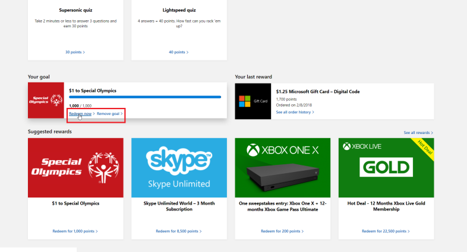Click 'Hot Deal - 12 Months Xbox Live Gold' title
Image resolution: width=467 pixels, height=252 pixels.
[386, 206]
